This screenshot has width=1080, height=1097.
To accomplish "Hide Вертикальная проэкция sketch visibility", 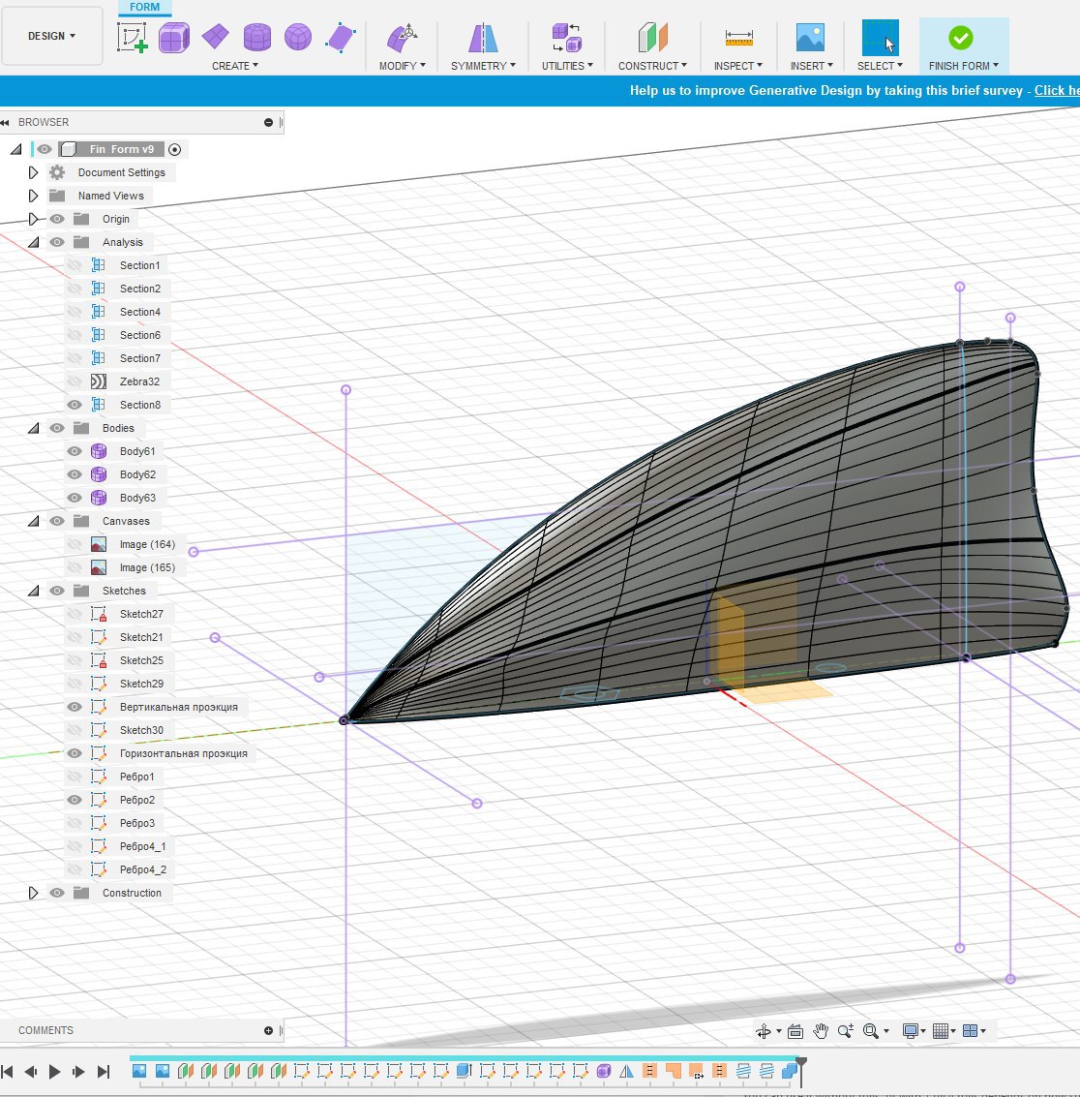I will tap(75, 707).
